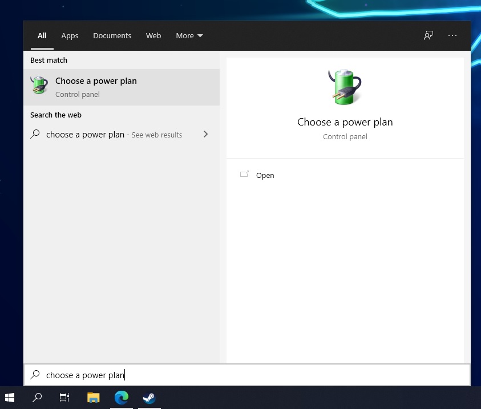The width and height of the screenshot is (481, 409).
Task: Open Steam from the taskbar
Action: tap(149, 398)
